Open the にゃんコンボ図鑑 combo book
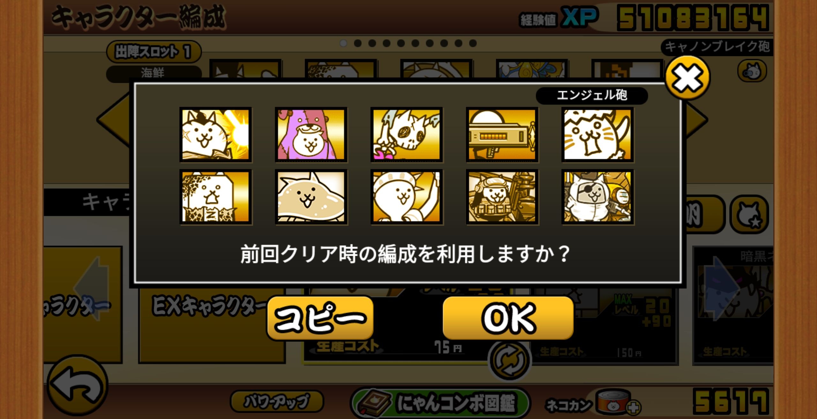The image size is (817, 419). pos(440,403)
